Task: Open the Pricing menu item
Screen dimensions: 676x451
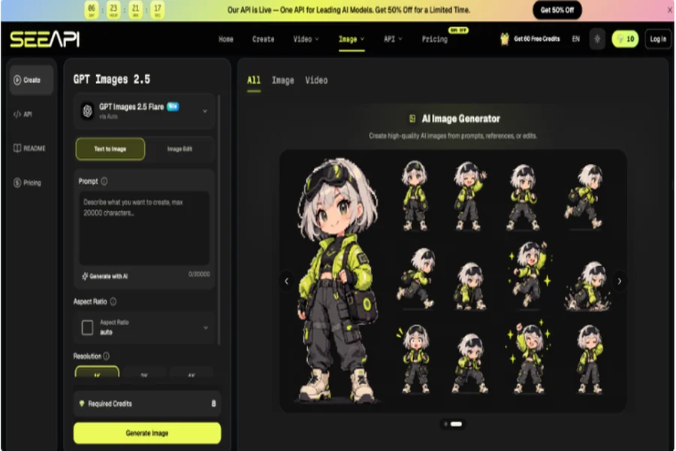Action: click(435, 39)
